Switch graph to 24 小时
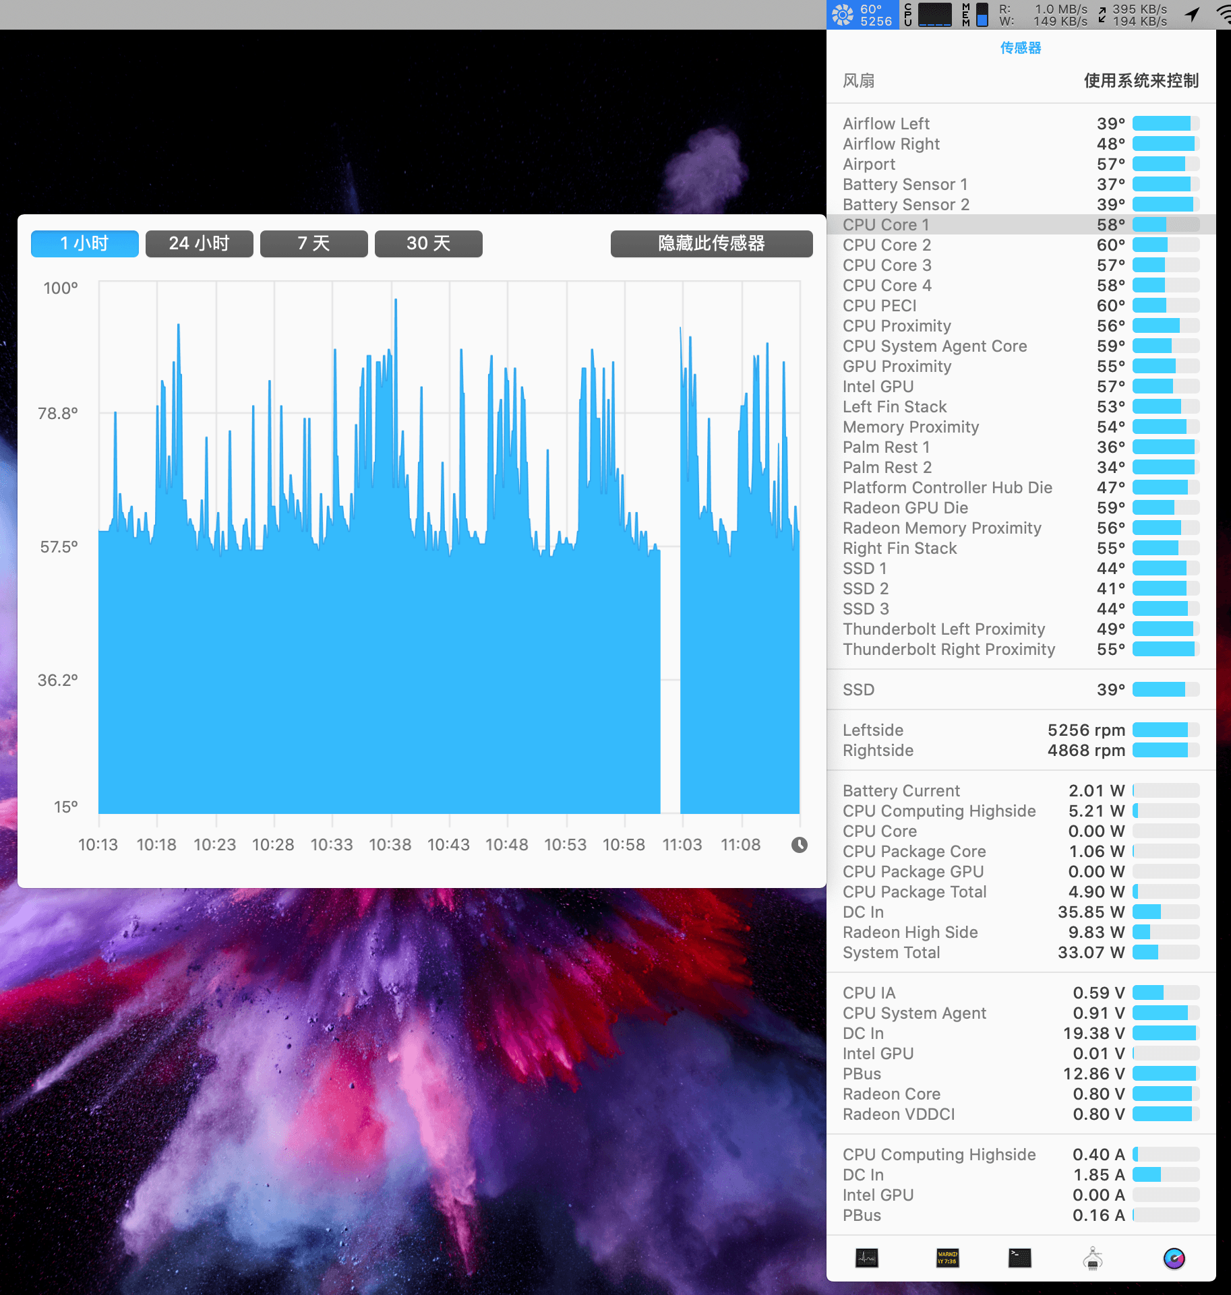Viewport: 1231px width, 1295px height. 200,243
